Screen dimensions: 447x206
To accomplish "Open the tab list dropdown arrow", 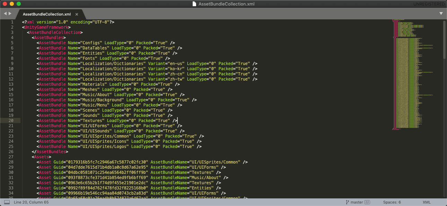I will [x=441, y=13].
